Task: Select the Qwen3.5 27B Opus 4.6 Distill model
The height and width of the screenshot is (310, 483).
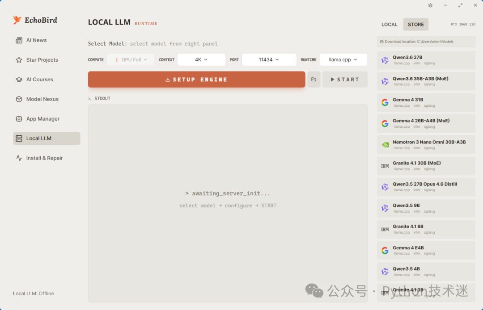Action: [x=426, y=187]
